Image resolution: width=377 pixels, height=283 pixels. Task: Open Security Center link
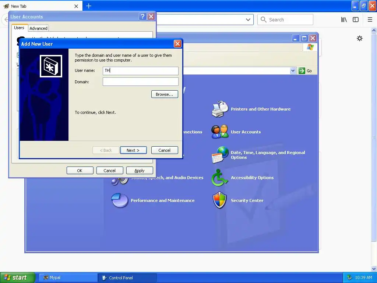coord(247,200)
